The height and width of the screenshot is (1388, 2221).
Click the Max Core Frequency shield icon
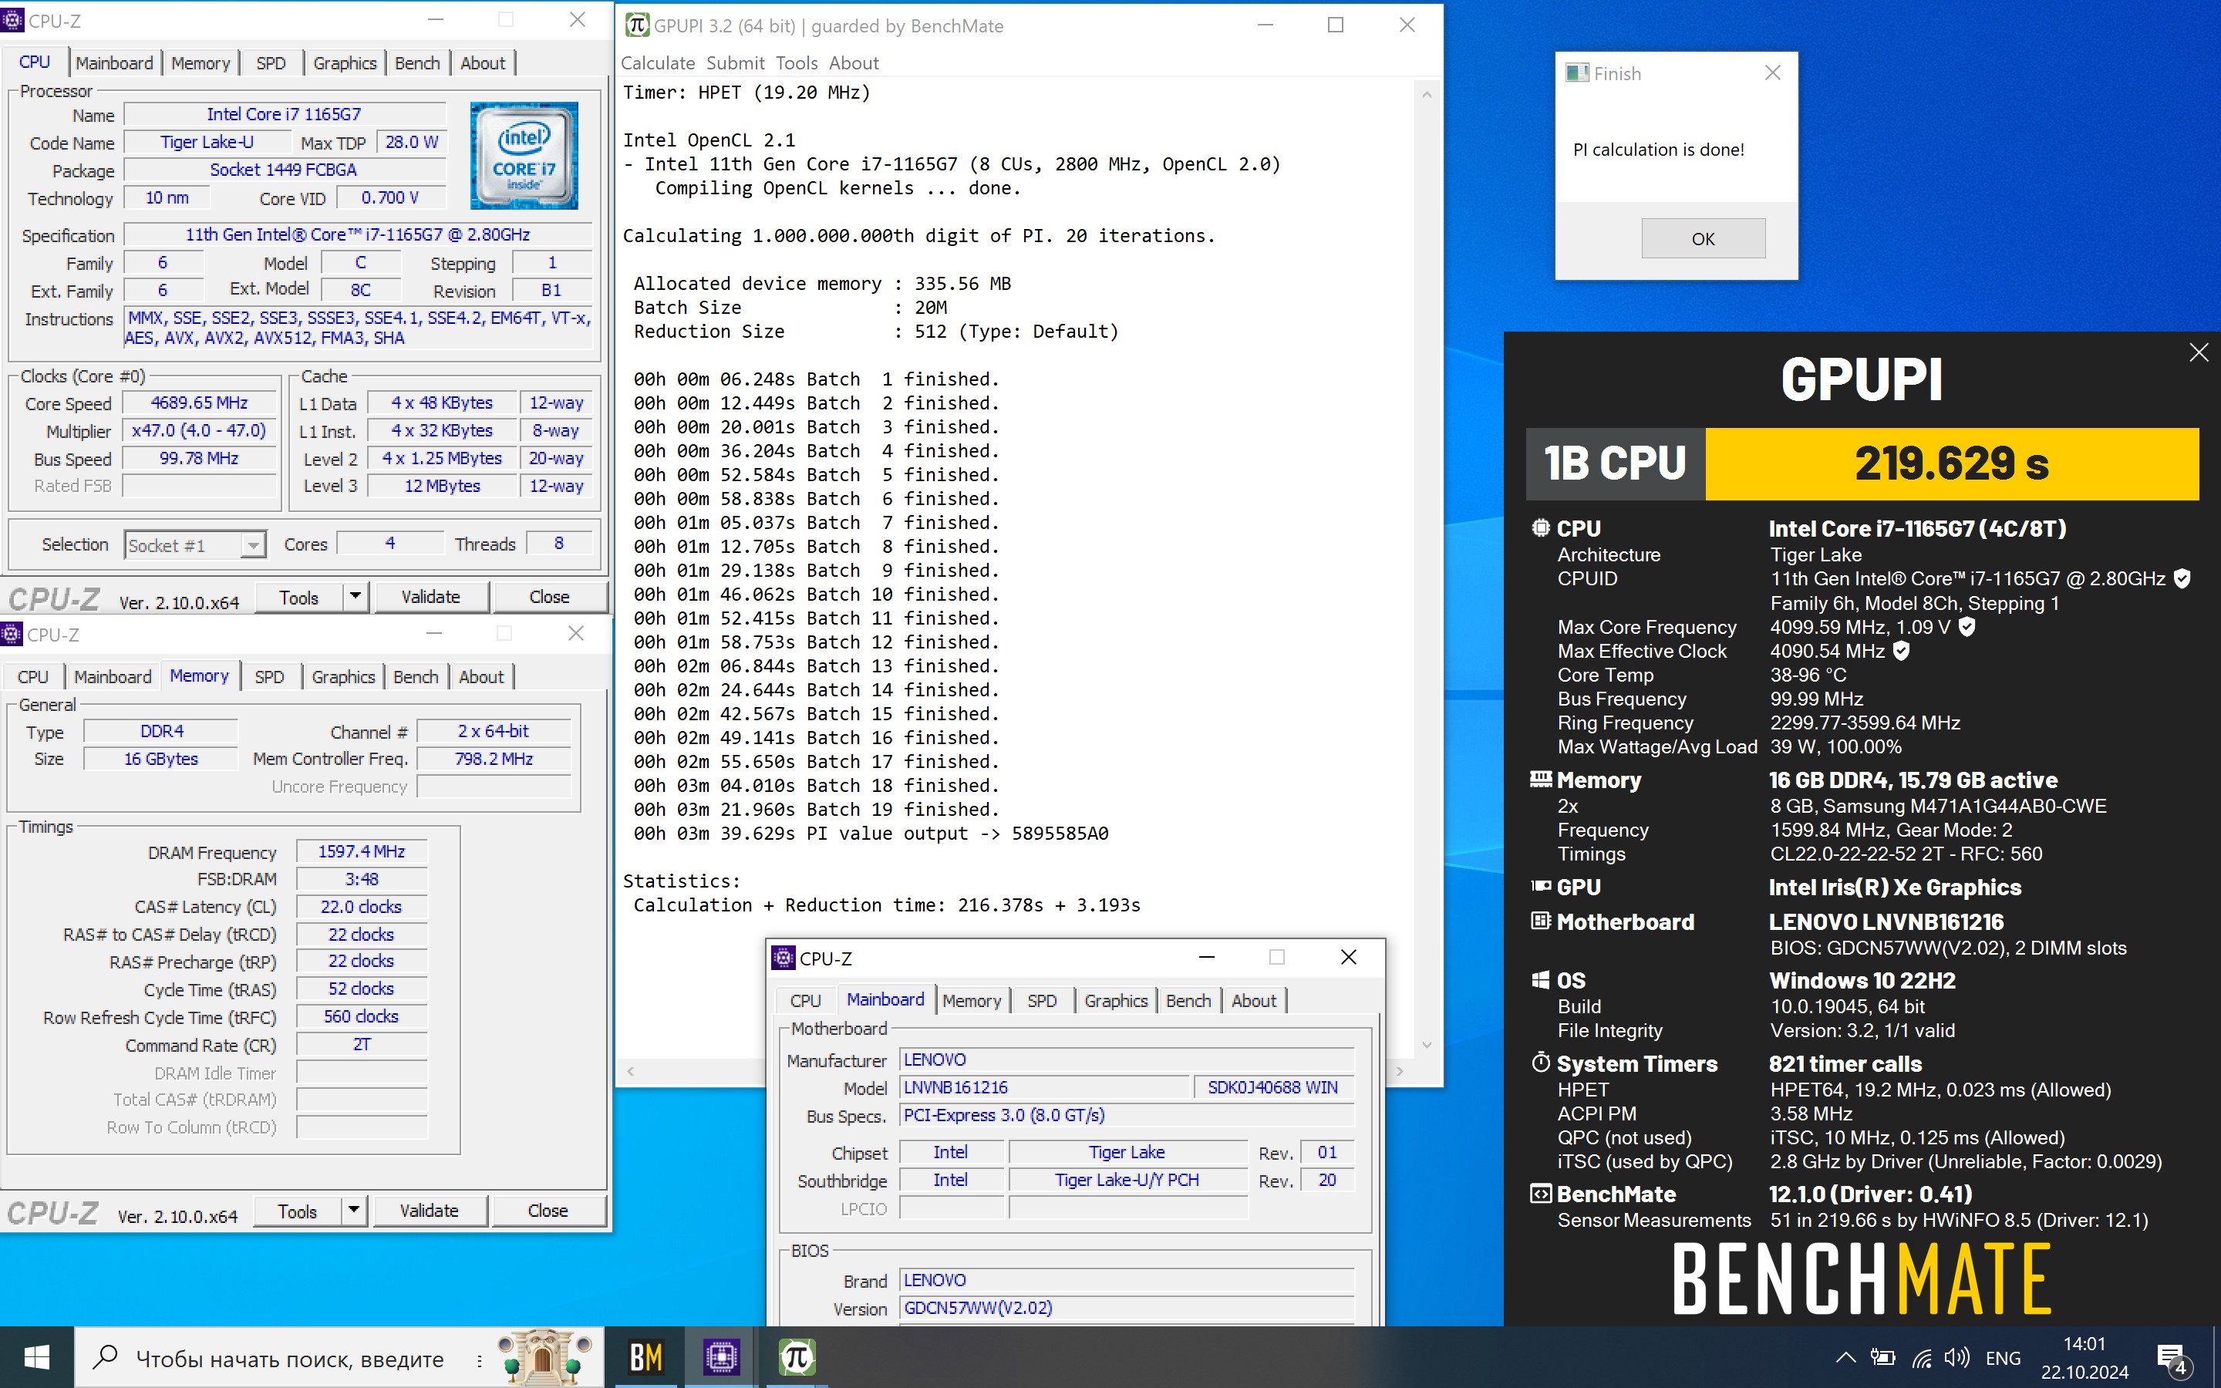pos(1967,627)
